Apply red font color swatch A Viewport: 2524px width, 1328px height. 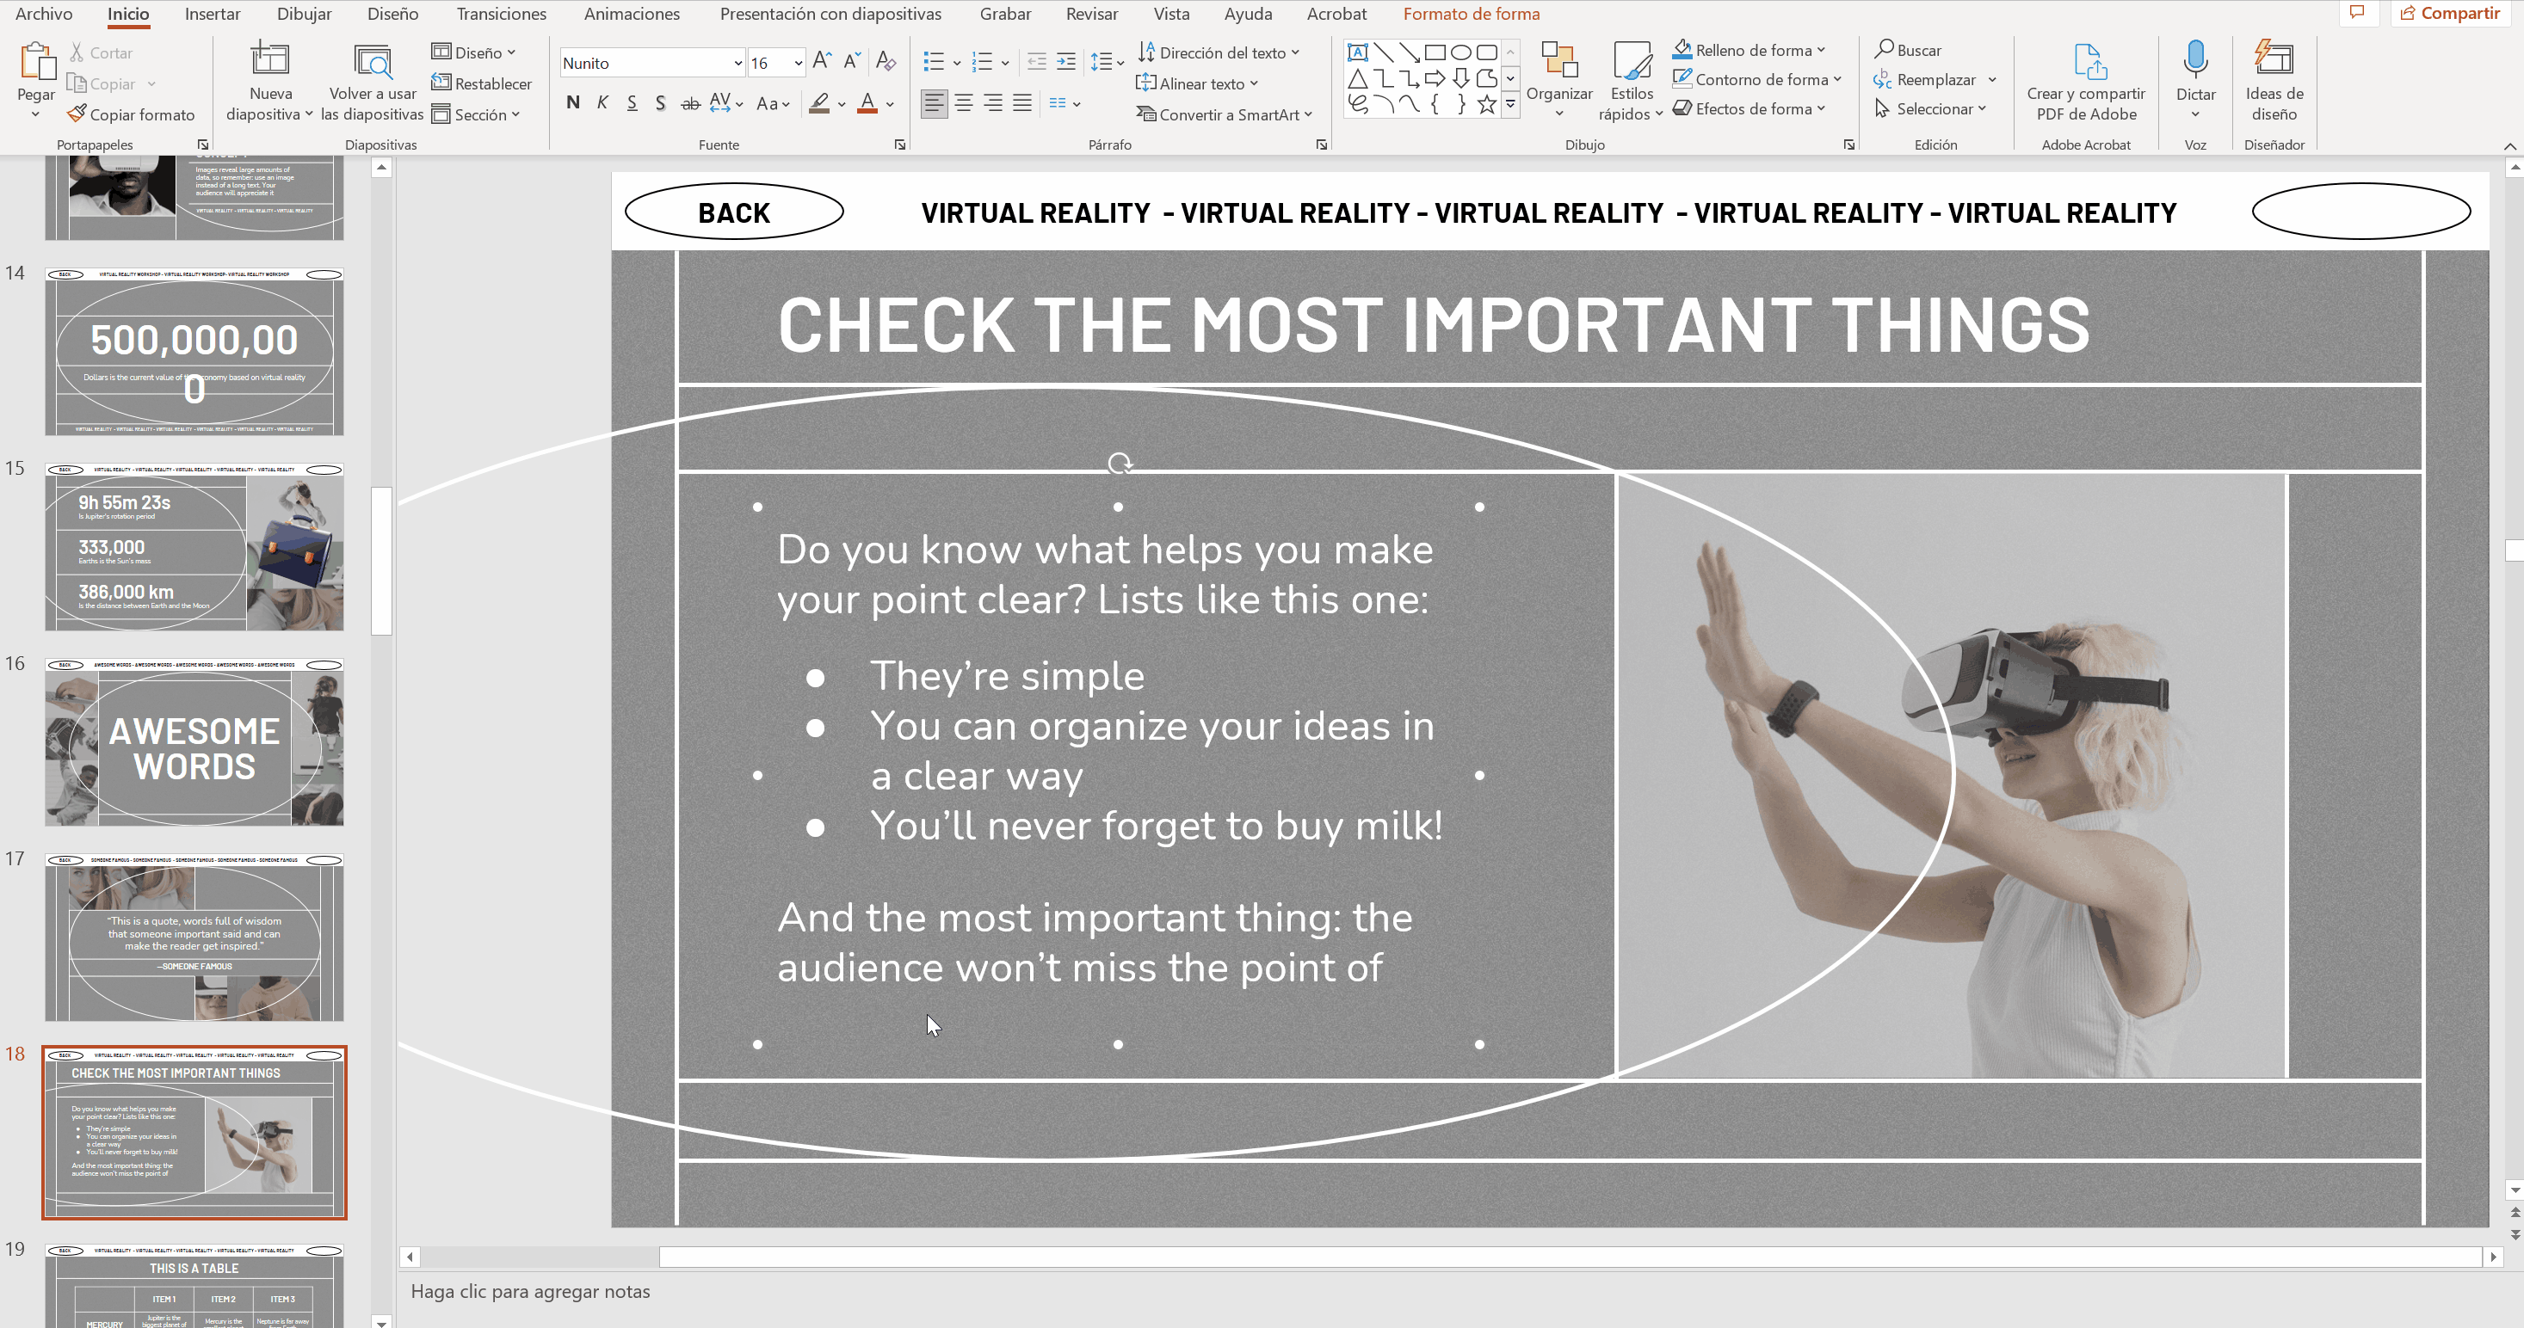[x=867, y=103]
